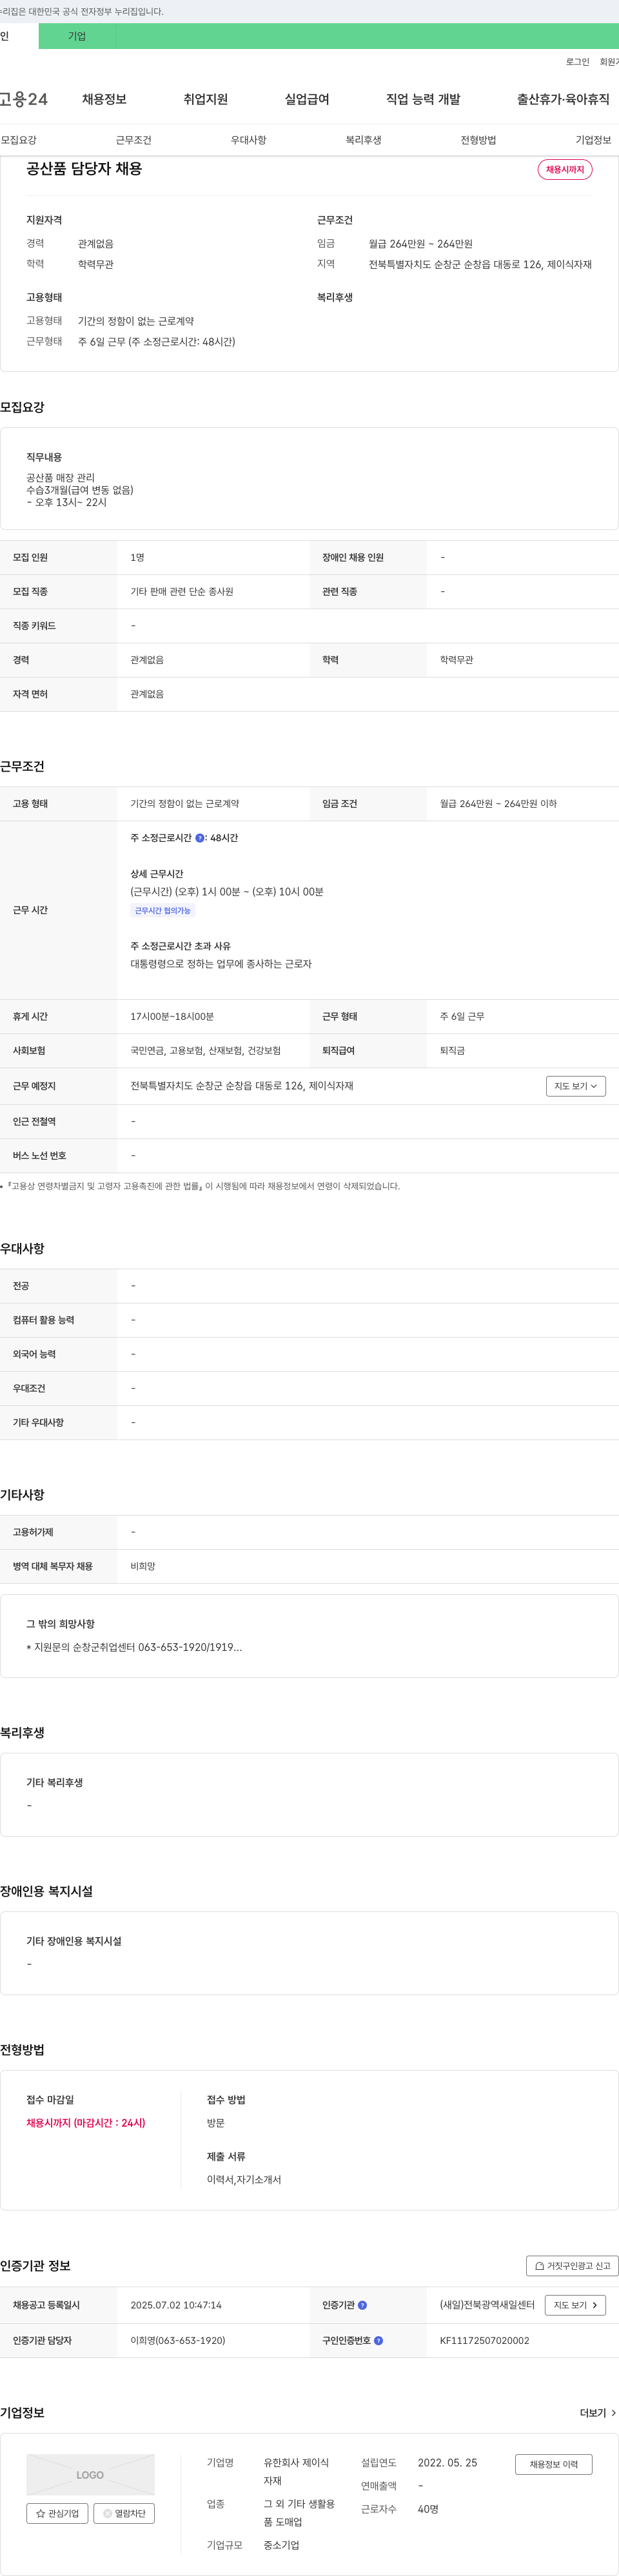The image size is (619, 2576).
Task: Click the 로그인 link
Action: click(577, 62)
